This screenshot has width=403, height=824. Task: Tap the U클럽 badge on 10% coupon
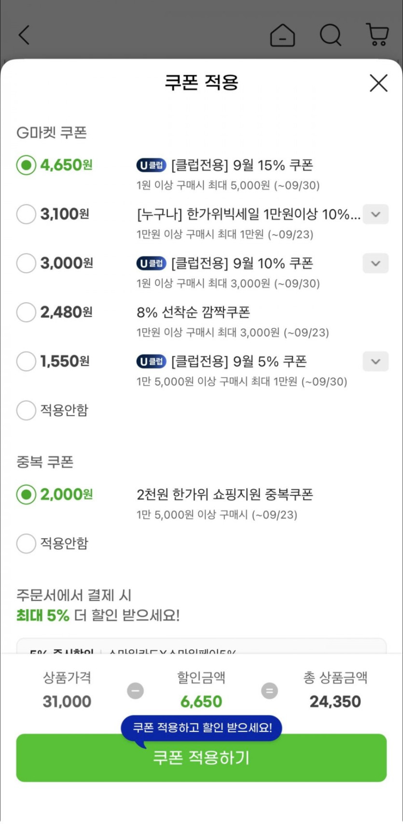tap(151, 264)
